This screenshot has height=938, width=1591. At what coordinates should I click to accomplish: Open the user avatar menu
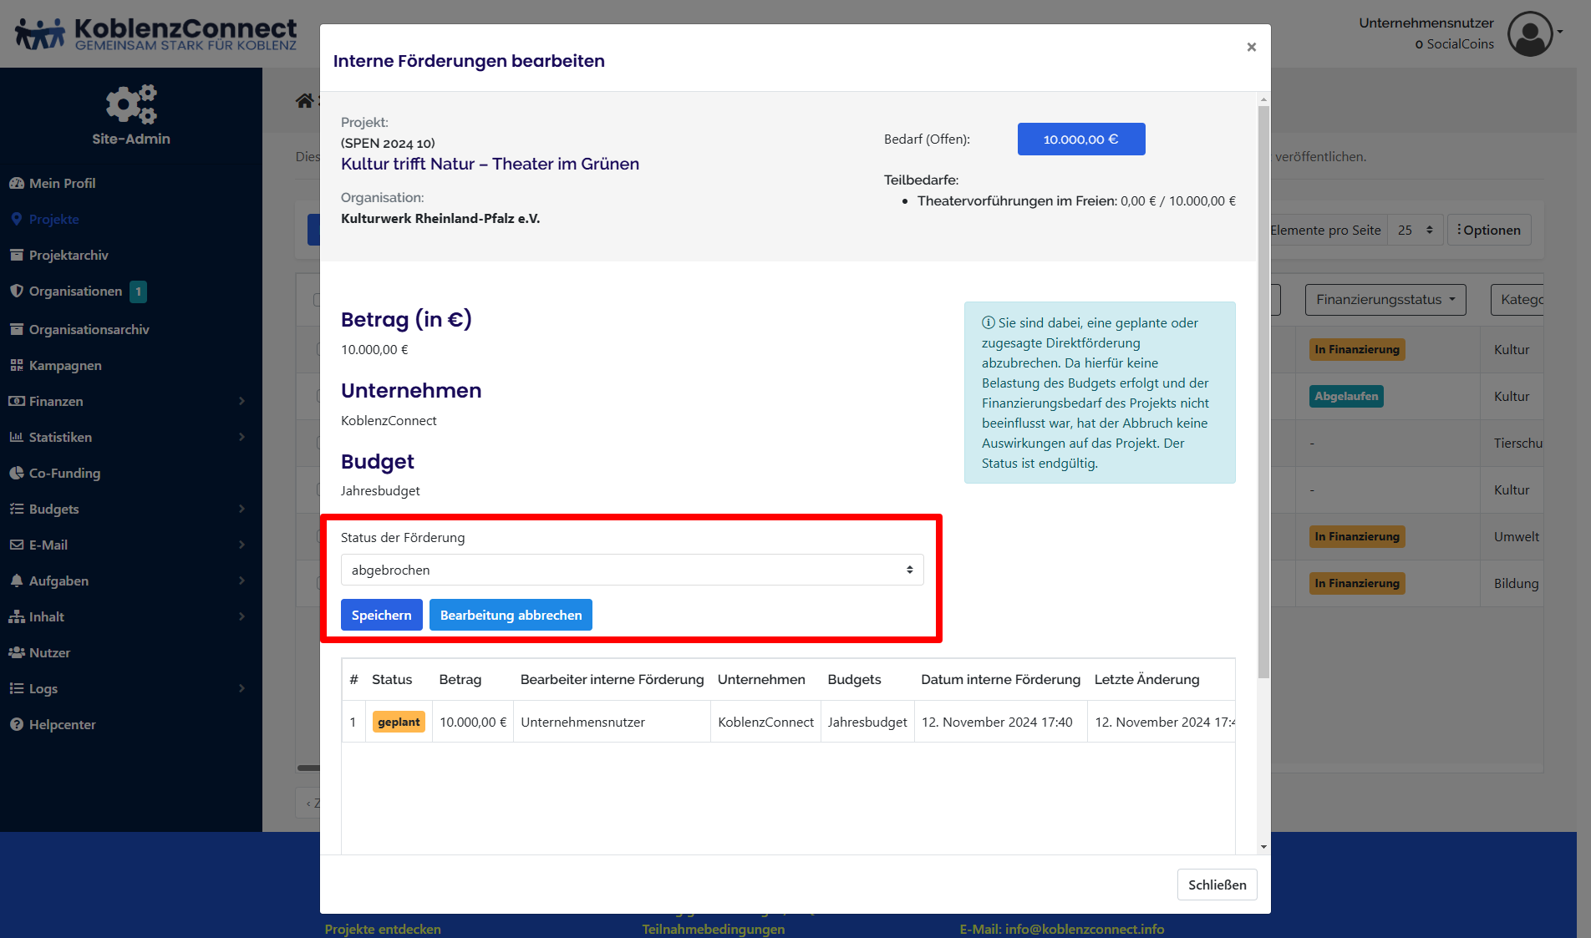tap(1530, 34)
